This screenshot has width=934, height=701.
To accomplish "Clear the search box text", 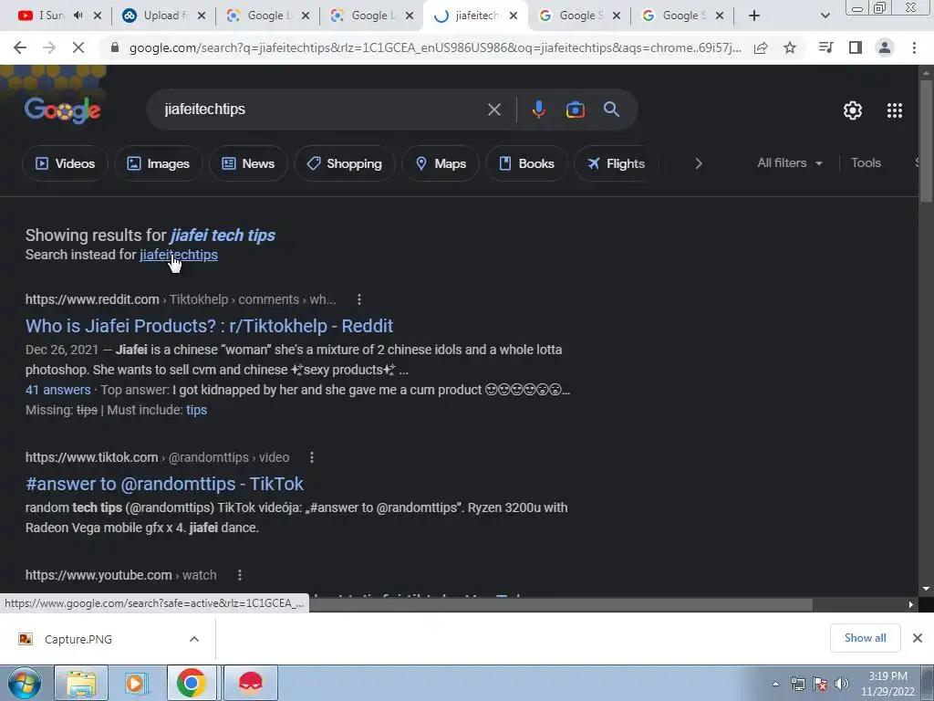I will [x=493, y=110].
